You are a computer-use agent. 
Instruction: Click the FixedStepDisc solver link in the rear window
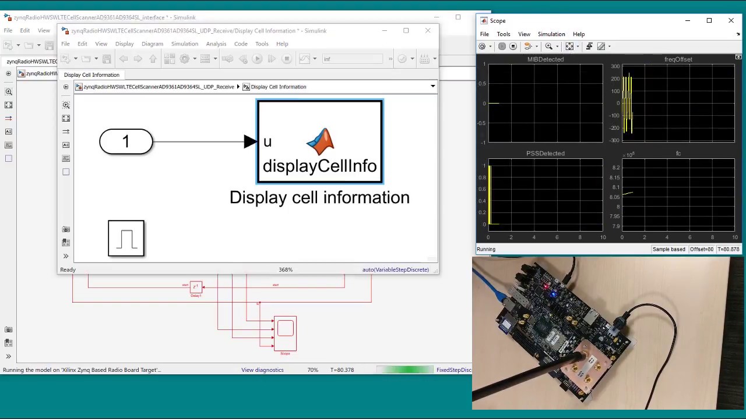click(x=454, y=370)
